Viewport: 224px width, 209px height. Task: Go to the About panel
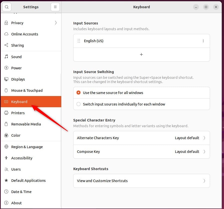pos(31,203)
